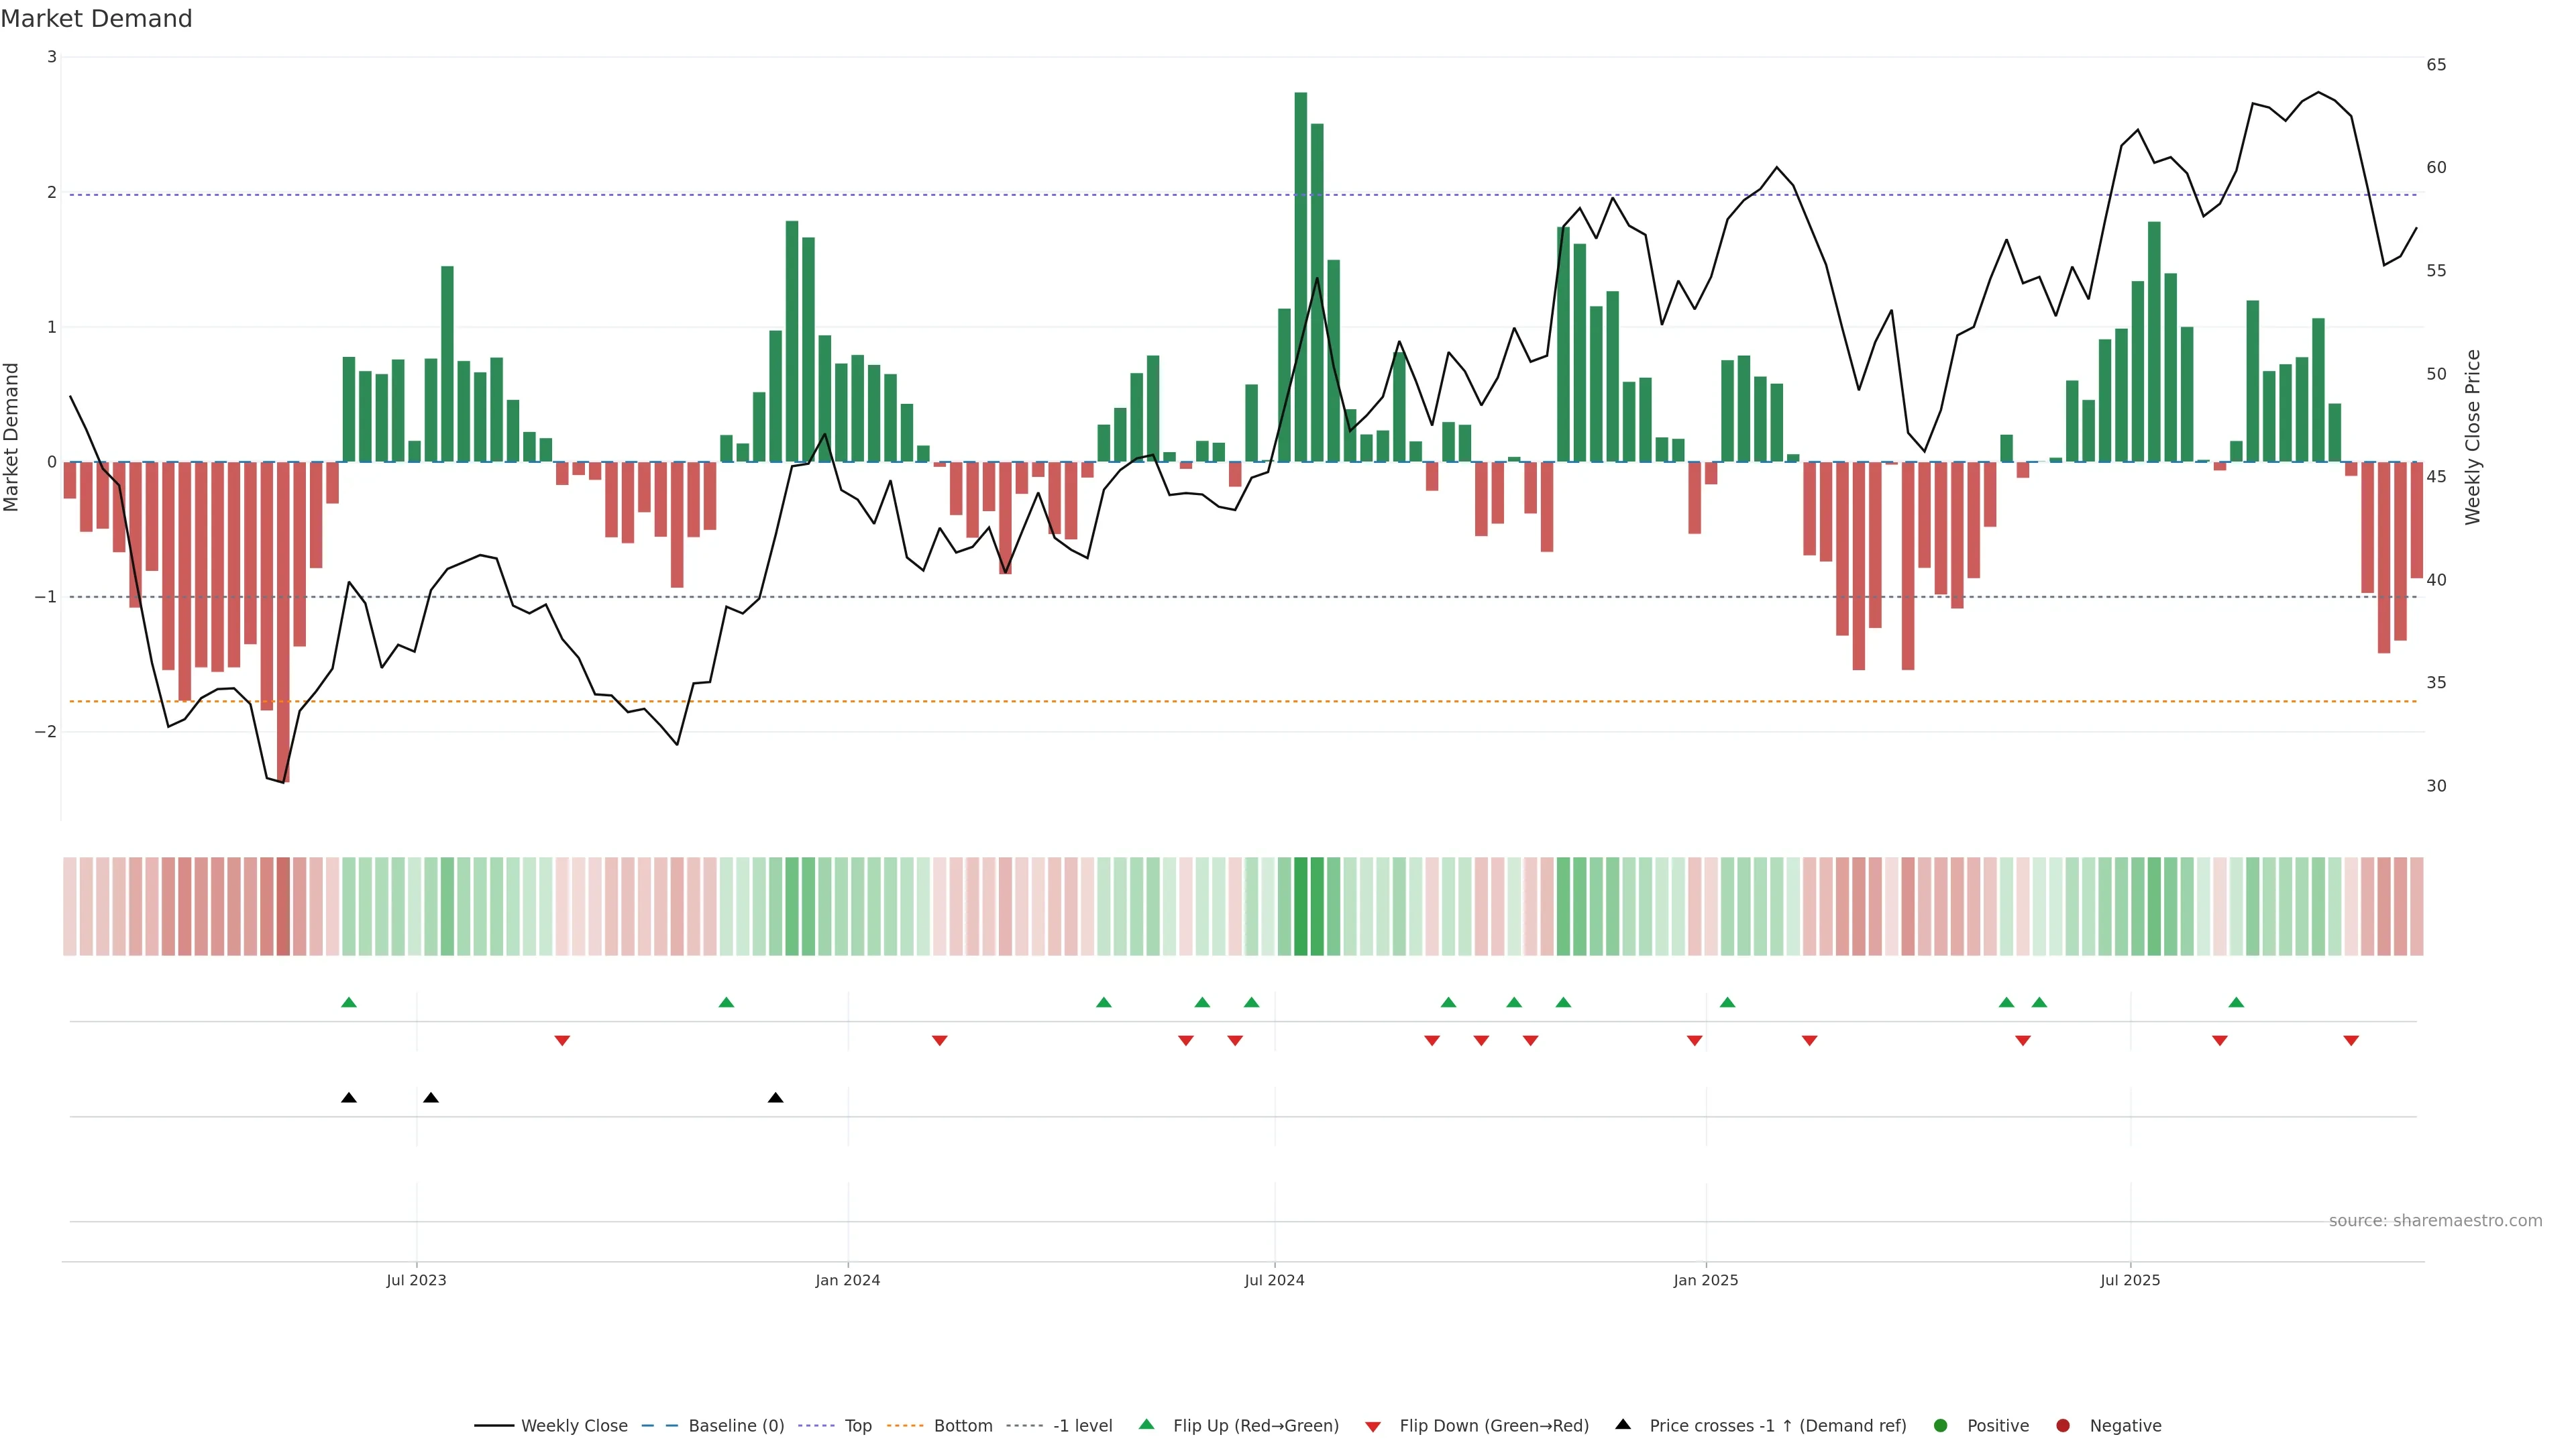Click the Market Demand chart title

point(96,19)
